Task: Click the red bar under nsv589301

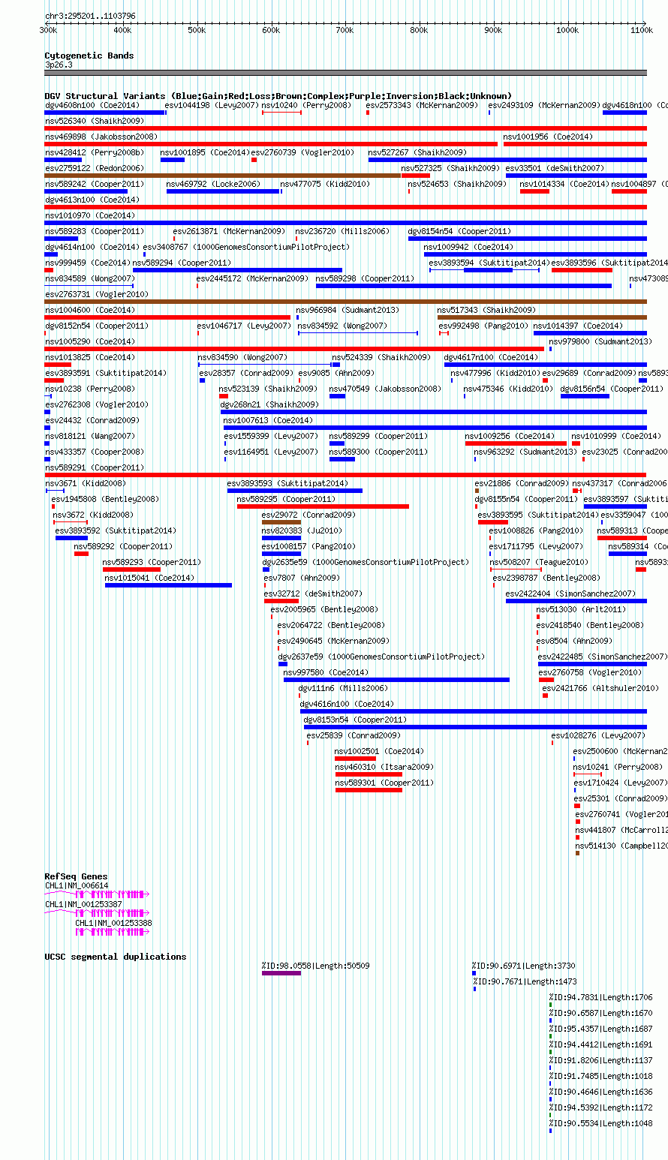Action: click(369, 790)
